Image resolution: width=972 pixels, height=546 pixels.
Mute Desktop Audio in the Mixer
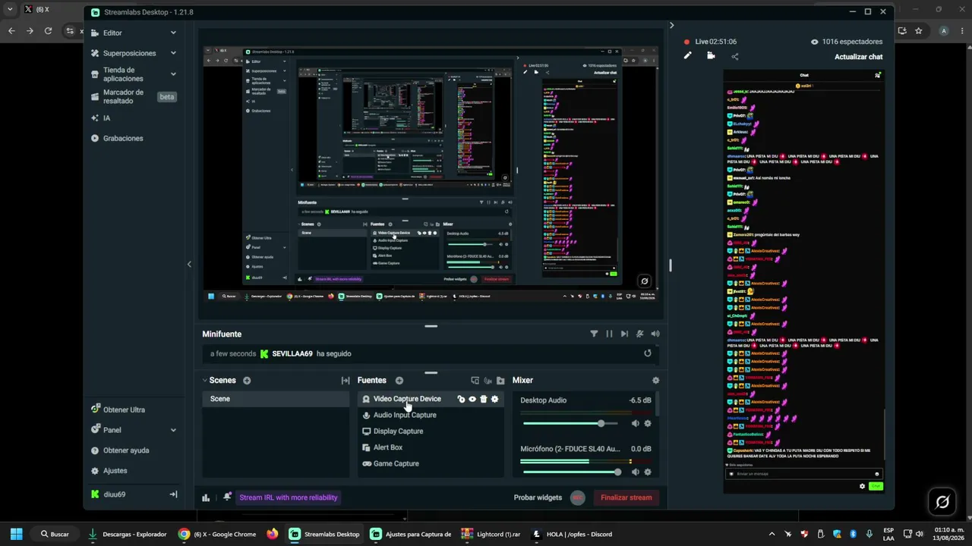(x=636, y=423)
